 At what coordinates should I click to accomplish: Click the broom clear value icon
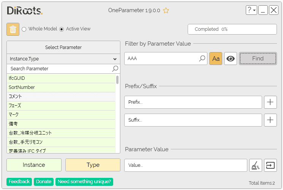coord(256,165)
